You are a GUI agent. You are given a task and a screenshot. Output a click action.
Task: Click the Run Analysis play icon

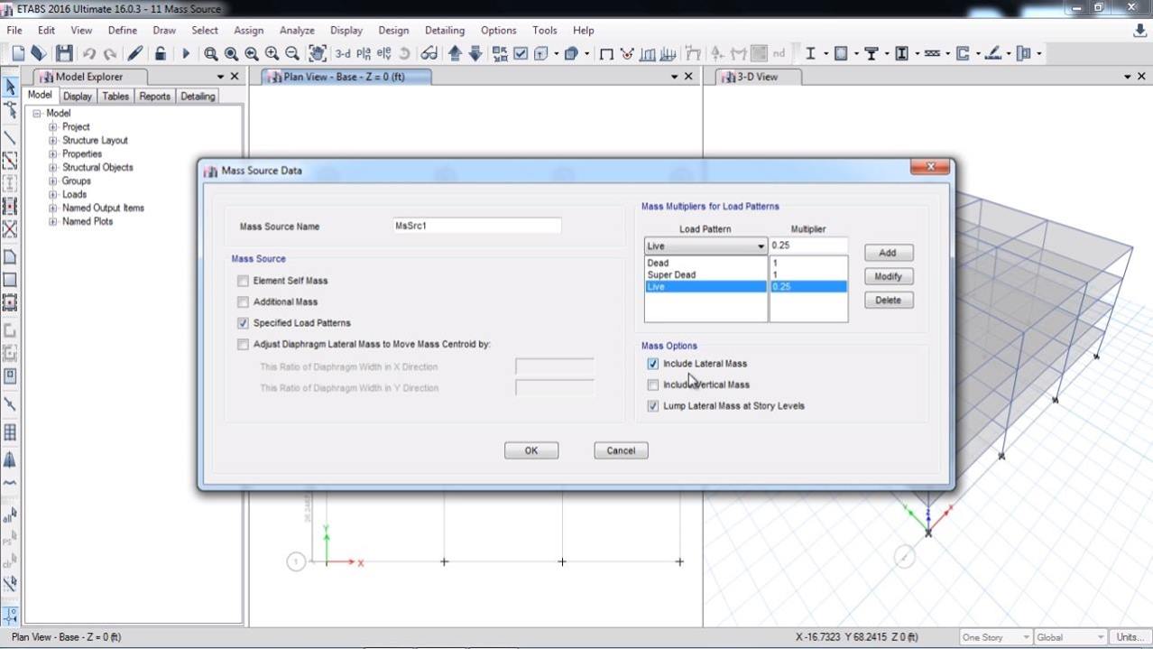186,54
